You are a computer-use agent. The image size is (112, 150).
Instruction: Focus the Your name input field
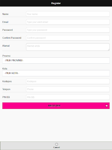[x=68, y=14]
